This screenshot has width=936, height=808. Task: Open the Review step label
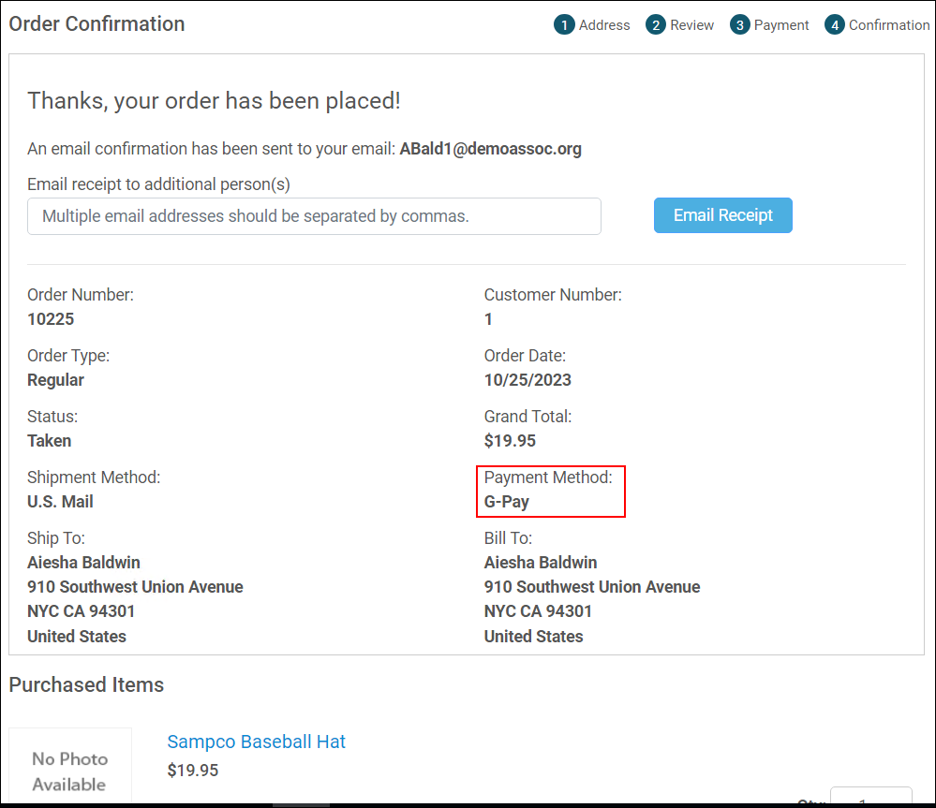coord(692,25)
